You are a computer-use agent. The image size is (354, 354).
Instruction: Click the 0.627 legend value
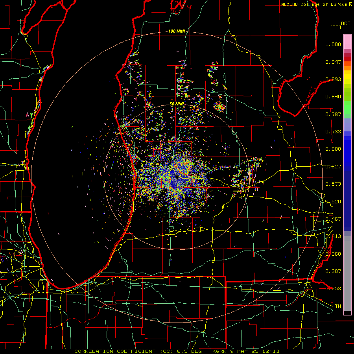click(333, 167)
